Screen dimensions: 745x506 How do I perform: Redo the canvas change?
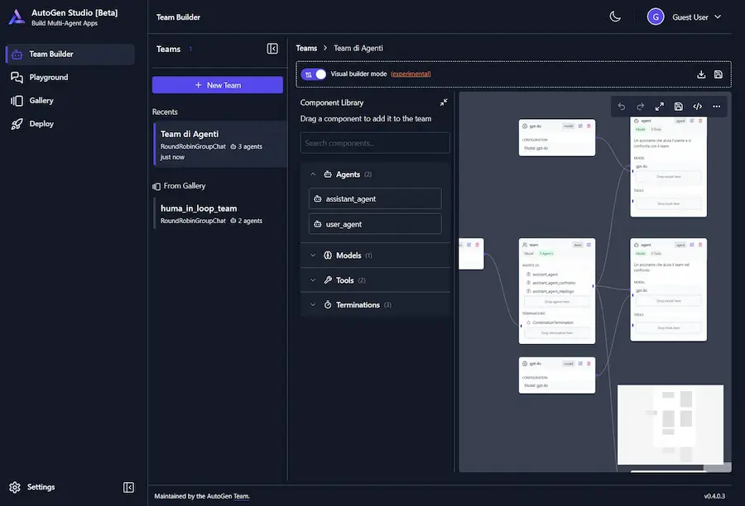pyautogui.click(x=641, y=107)
